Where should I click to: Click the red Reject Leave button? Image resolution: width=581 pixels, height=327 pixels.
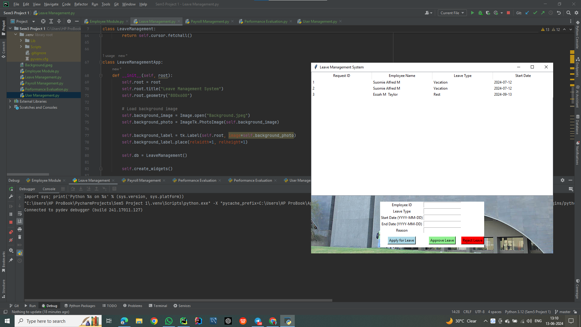click(472, 240)
